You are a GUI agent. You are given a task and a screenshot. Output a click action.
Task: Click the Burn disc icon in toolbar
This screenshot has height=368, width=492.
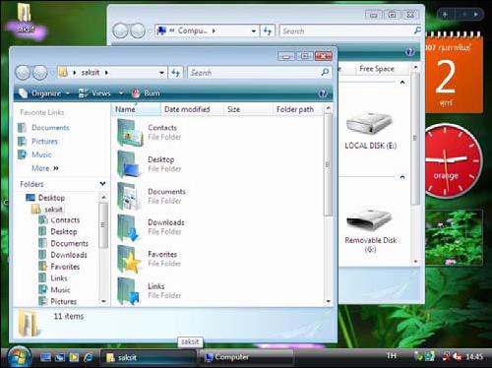click(x=136, y=93)
